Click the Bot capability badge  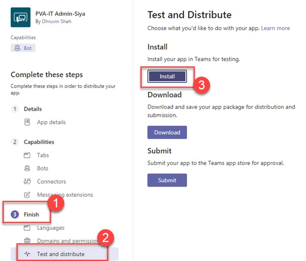point(23,48)
